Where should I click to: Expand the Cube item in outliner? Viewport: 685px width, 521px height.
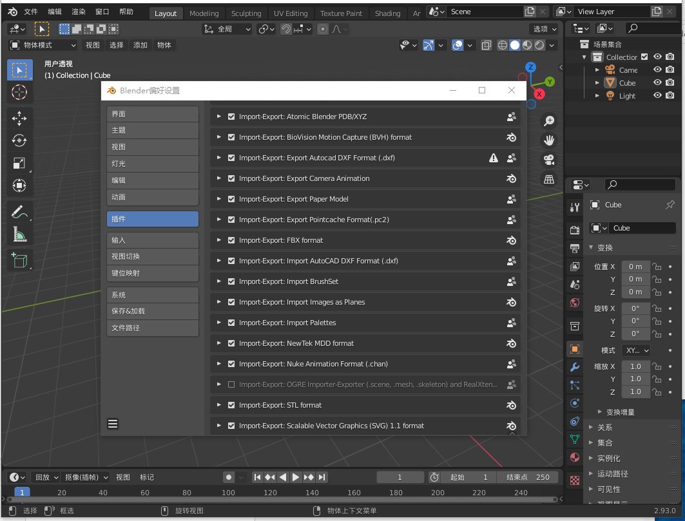[597, 82]
